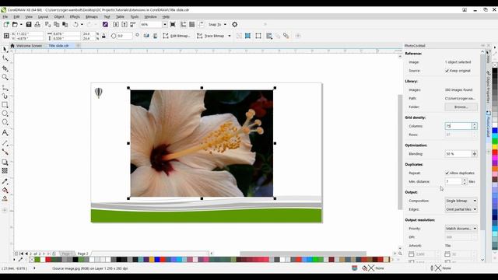Select the Polygon tool
The width and height of the screenshot is (498, 280).
[x=5, y=122]
